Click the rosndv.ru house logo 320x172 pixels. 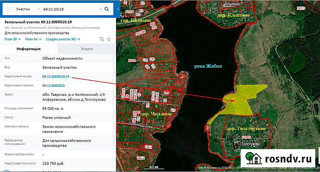tap(254, 158)
